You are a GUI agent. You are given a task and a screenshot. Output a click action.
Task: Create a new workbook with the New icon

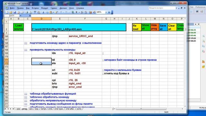pos(7,12)
